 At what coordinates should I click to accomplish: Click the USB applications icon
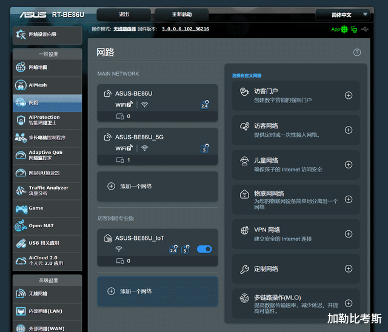[21, 244]
